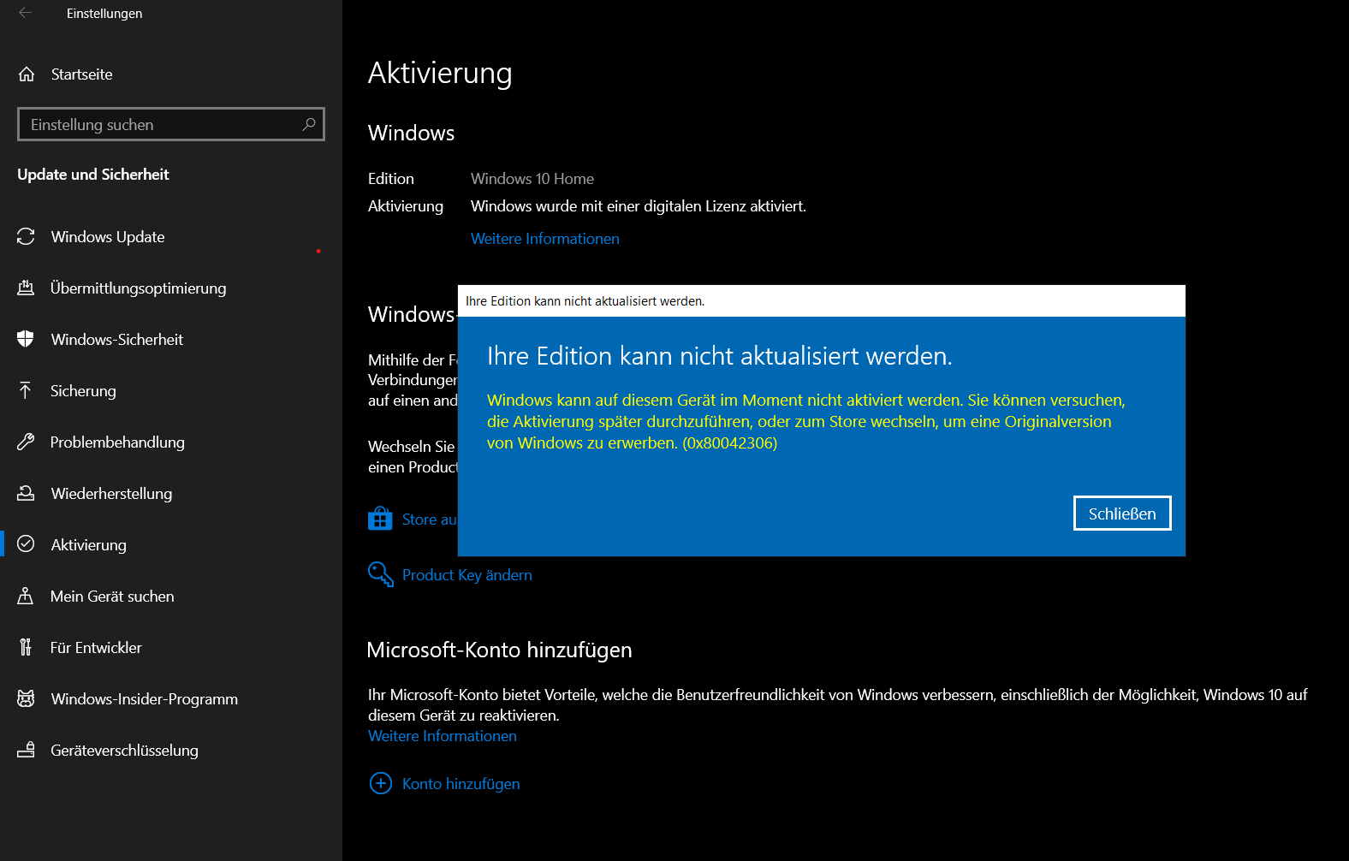
Task: Click Konto hinzufügen link
Action: (x=461, y=784)
